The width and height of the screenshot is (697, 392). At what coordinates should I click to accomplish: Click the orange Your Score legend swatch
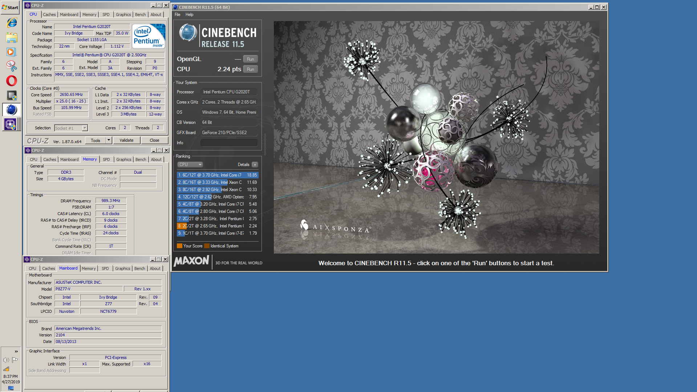click(179, 246)
